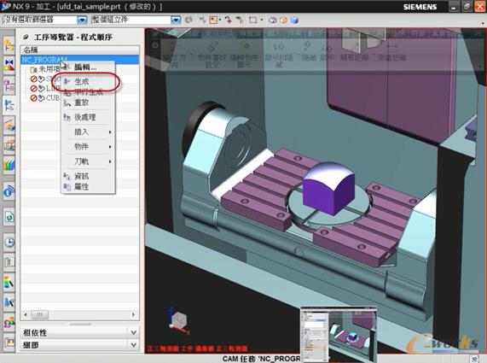Screen dimensions: 487x363
Task: Click the dashed rectangle selection icon
Action: 252,20
